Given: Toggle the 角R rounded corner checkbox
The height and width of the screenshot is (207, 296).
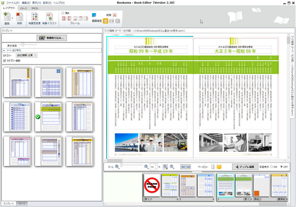Looking at the screenshot, I should 63,13.
